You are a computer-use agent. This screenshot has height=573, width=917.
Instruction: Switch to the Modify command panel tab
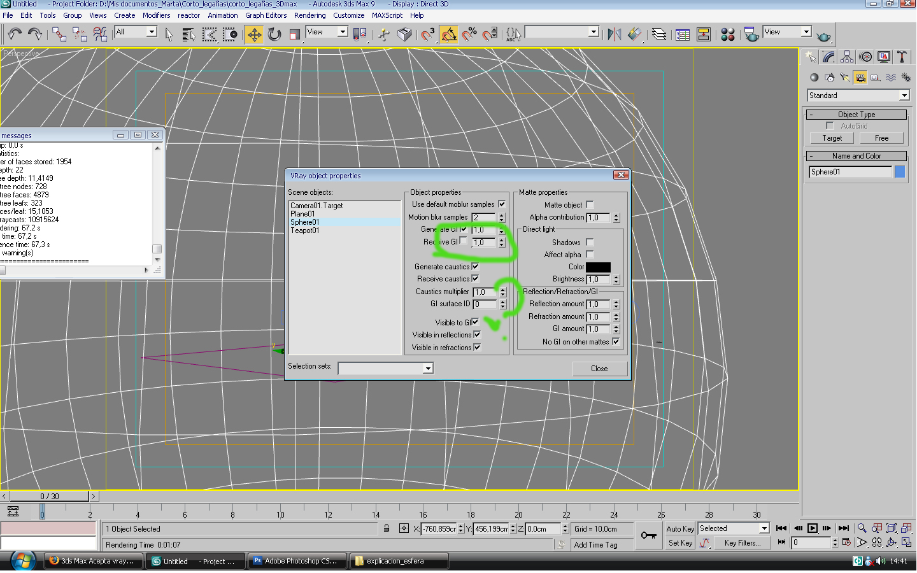pos(828,57)
